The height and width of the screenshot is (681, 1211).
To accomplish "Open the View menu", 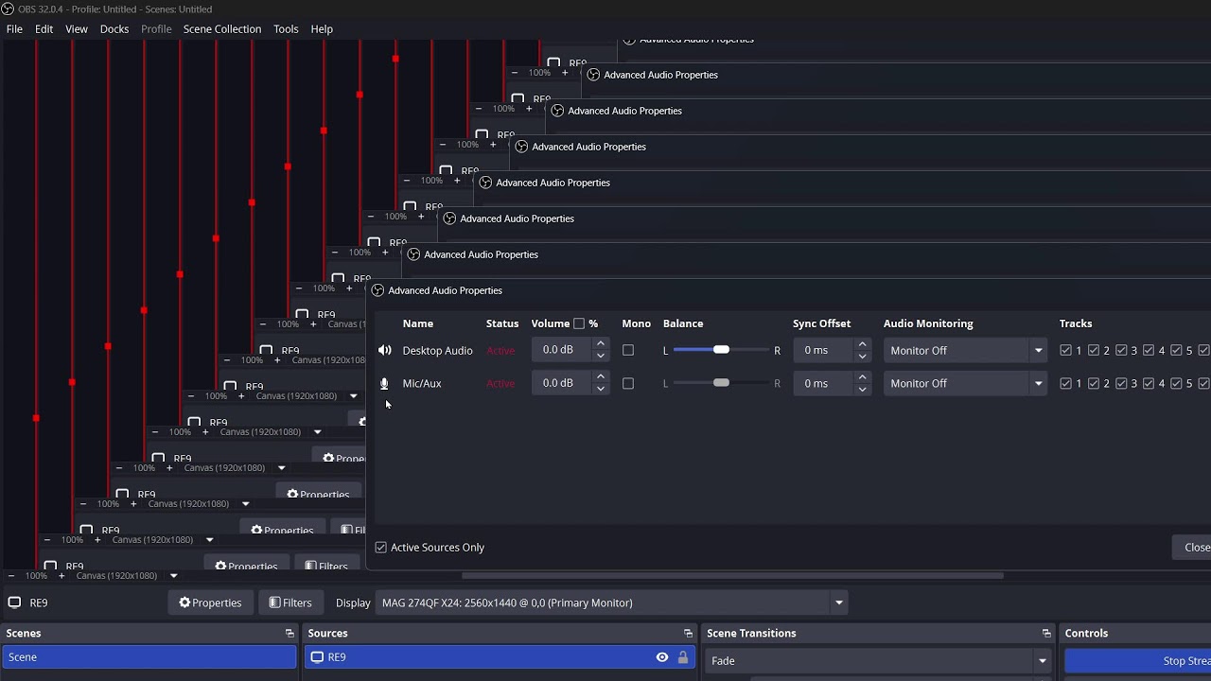I will click(x=77, y=29).
